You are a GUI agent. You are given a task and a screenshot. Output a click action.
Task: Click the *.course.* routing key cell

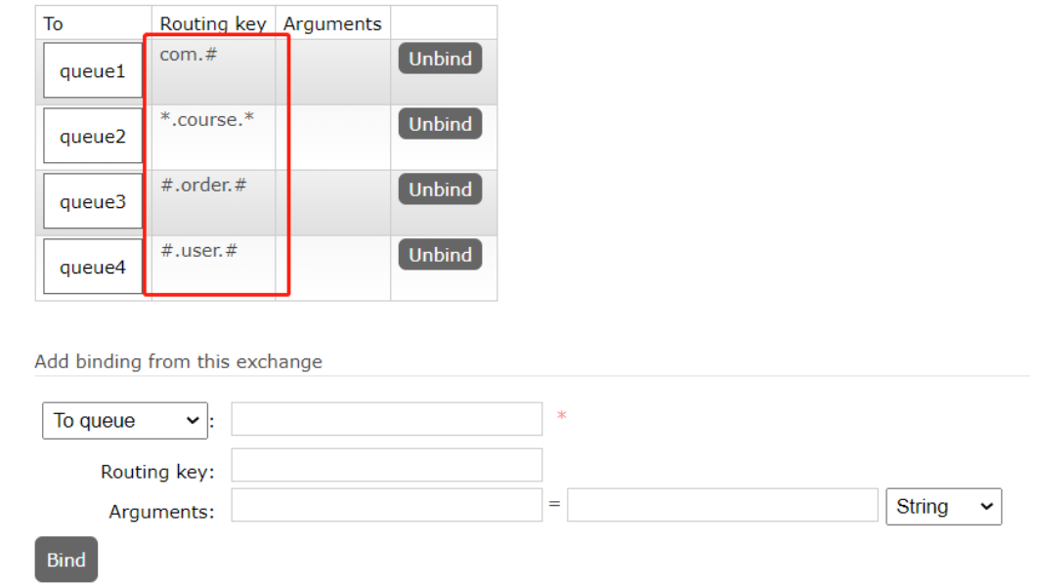tap(214, 138)
